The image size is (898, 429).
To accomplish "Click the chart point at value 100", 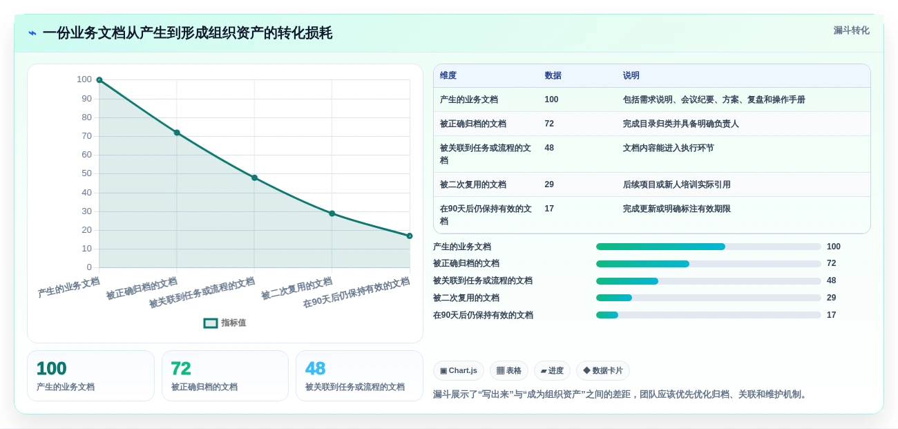I will 99,80.
